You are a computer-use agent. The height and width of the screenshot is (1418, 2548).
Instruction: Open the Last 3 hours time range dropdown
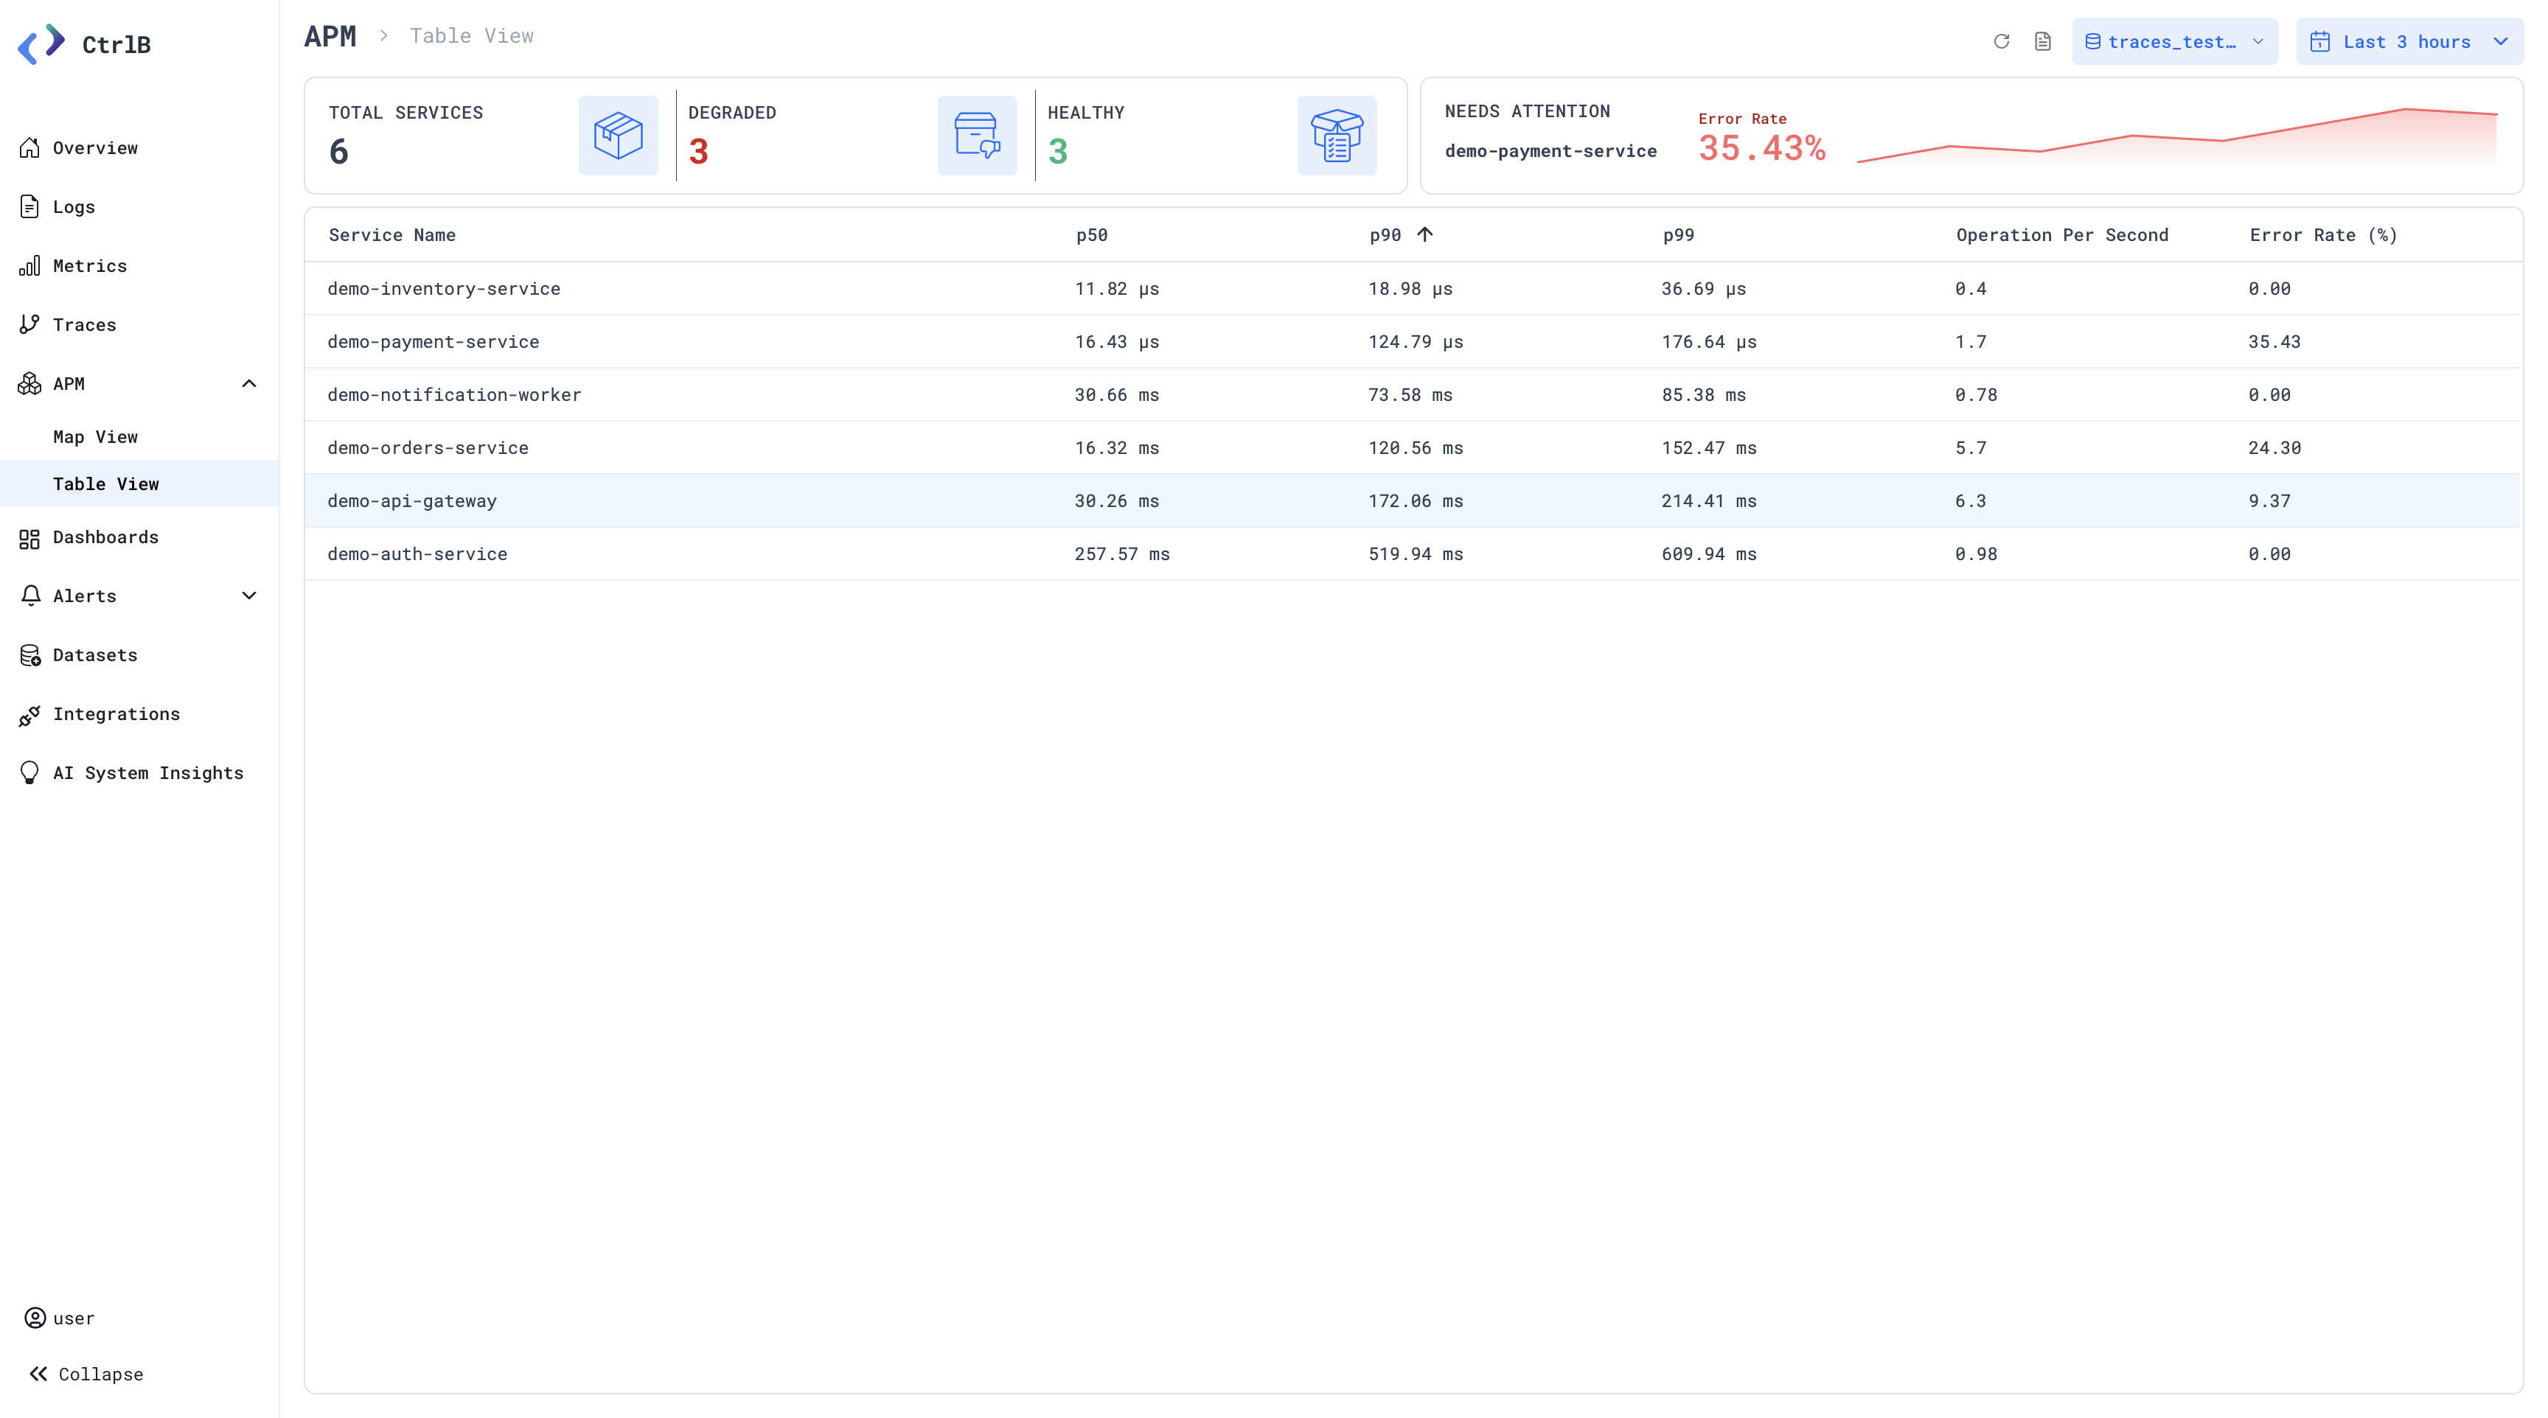pos(2409,41)
